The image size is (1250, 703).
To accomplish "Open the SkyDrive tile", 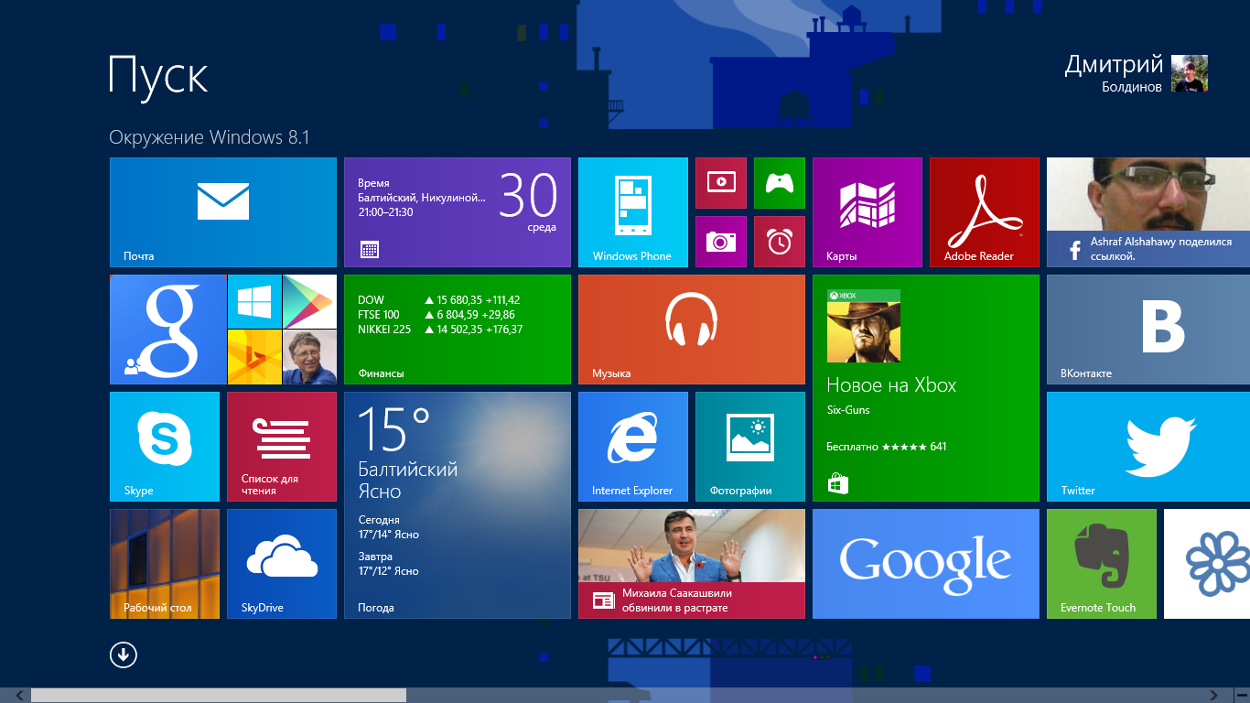I will click(x=282, y=564).
